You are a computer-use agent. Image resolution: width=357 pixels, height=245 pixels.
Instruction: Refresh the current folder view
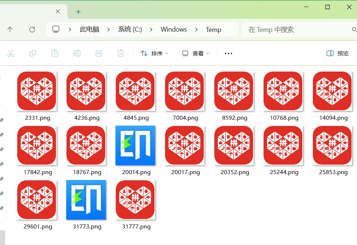(x=32, y=30)
